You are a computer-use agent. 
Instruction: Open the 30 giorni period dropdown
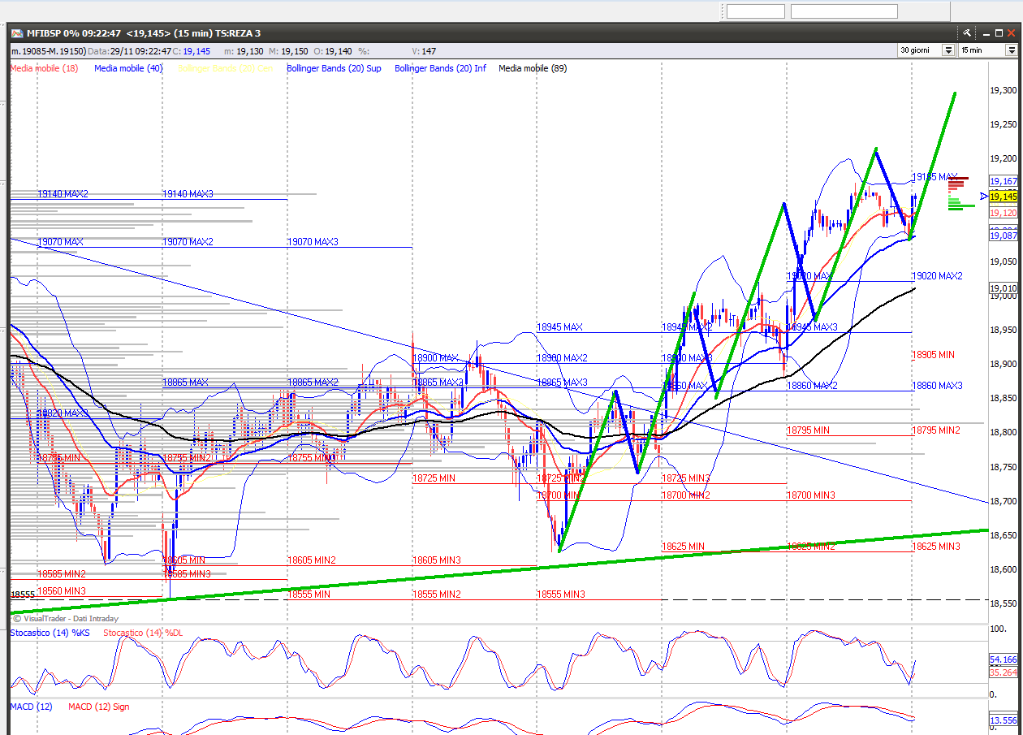tap(947, 50)
